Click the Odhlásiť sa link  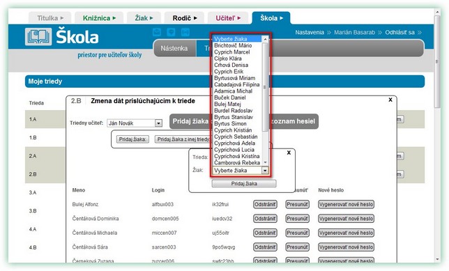pos(399,32)
